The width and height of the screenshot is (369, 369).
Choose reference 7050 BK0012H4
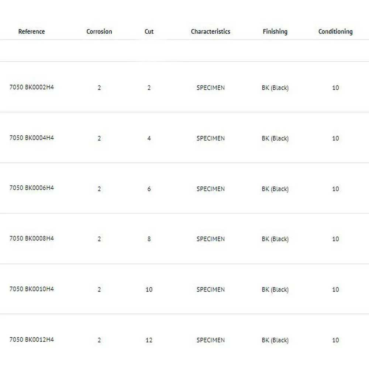(31, 339)
